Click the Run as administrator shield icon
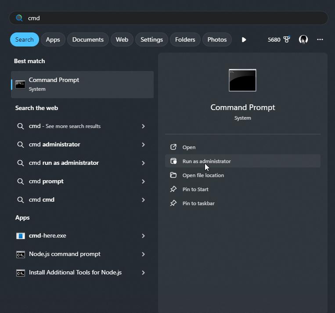 point(173,161)
